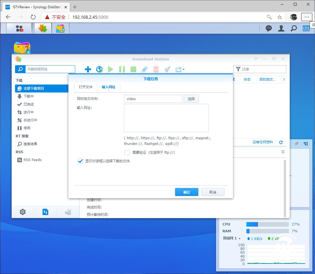Click the 过滤 filter field

[x=260, y=69]
